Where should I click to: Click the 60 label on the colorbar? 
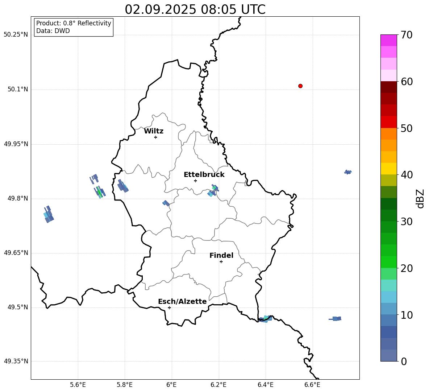[x=407, y=82]
